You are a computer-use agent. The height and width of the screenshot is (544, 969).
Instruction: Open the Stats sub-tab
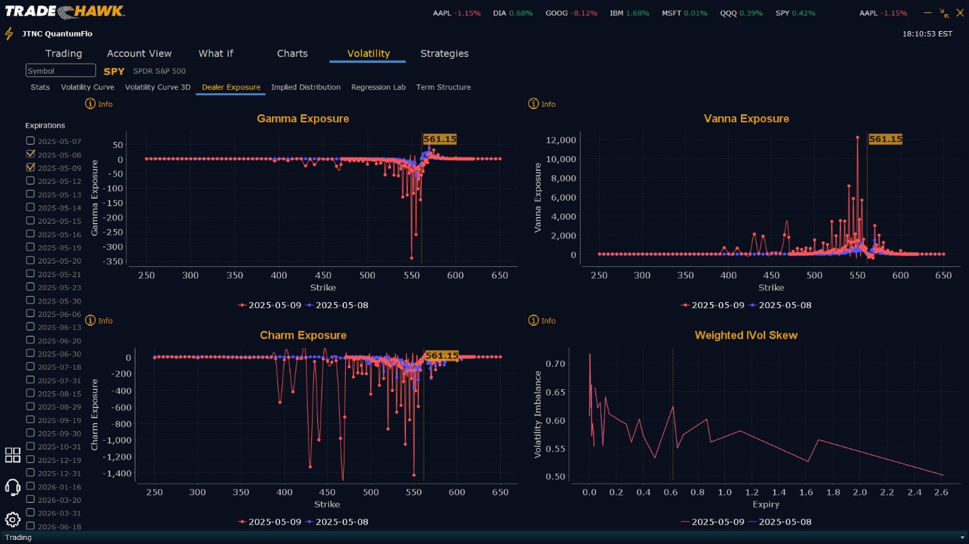click(40, 87)
